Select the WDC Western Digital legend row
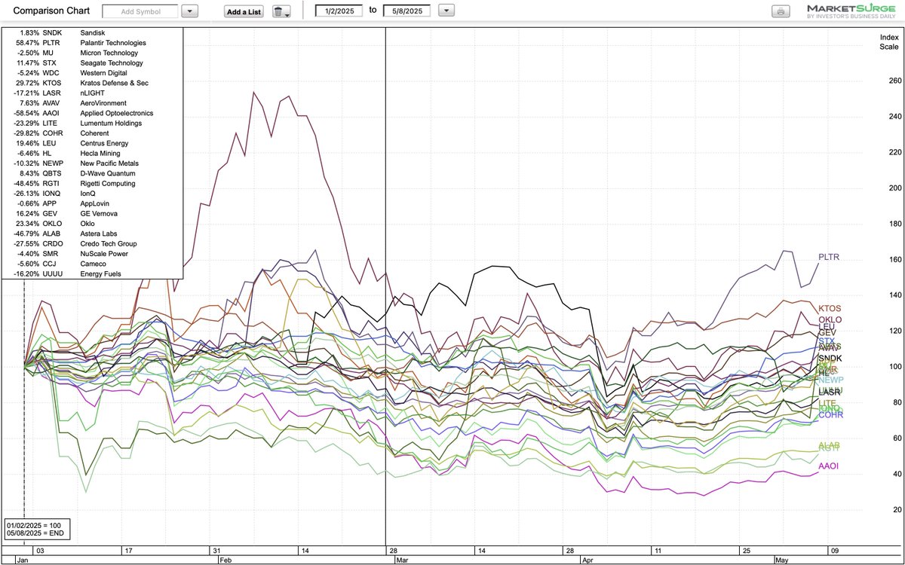This screenshot has width=905, height=565. point(91,73)
